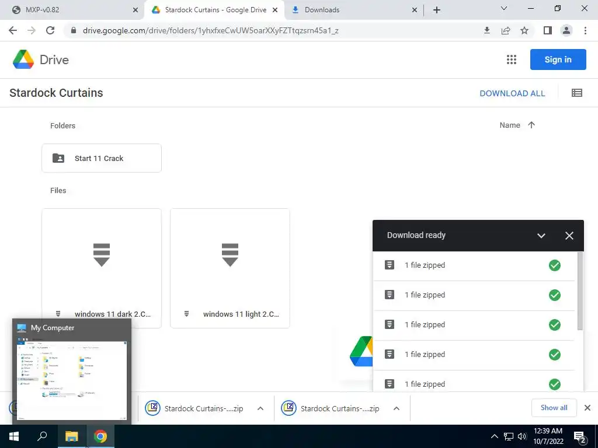Open the Chrome profile avatar
Screen dimensions: 598x448
[x=566, y=30]
